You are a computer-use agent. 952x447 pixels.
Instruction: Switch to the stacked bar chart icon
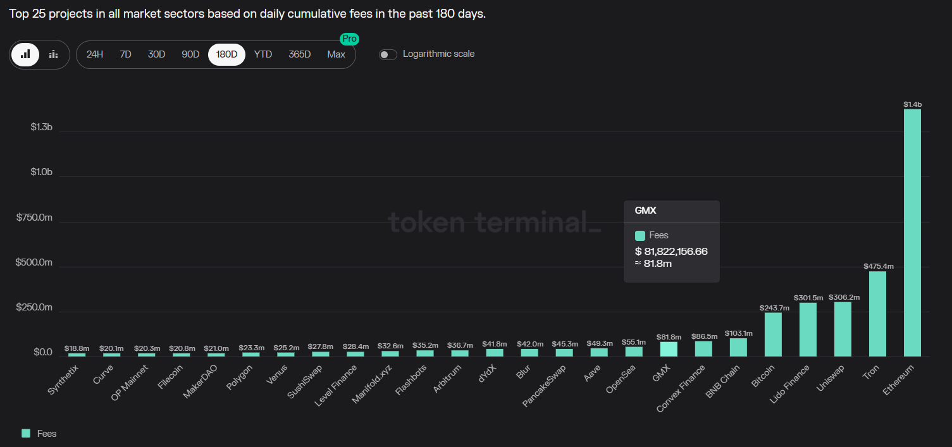point(53,54)
